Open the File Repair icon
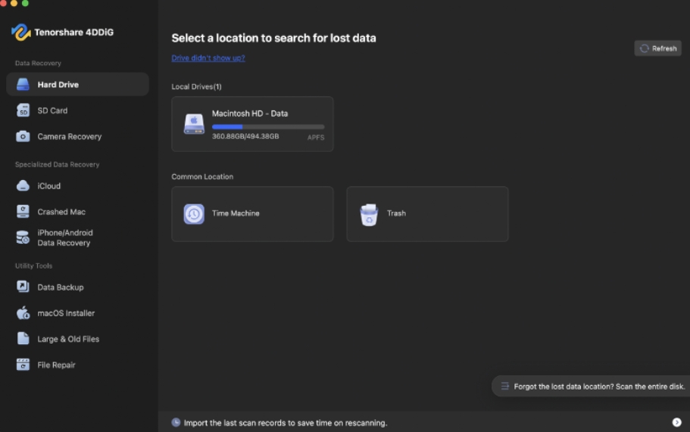 pos(23,365)
